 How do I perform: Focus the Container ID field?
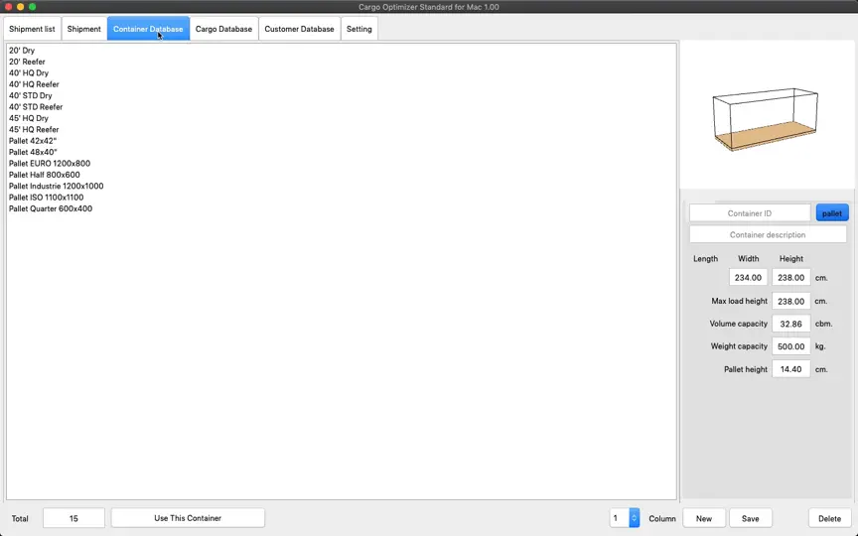pos(750,213)
